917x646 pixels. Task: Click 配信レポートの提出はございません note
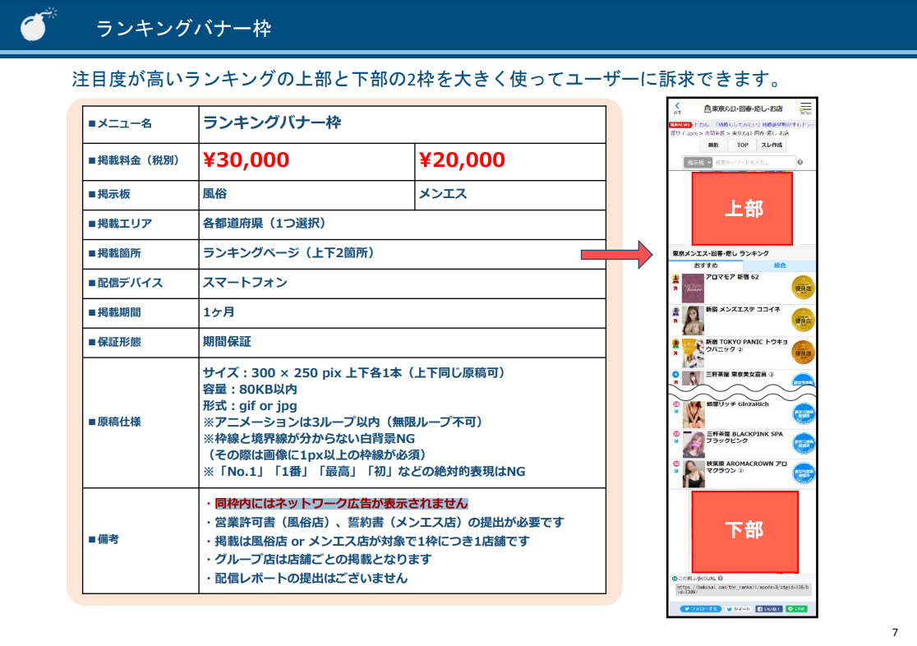coord(306,578)
